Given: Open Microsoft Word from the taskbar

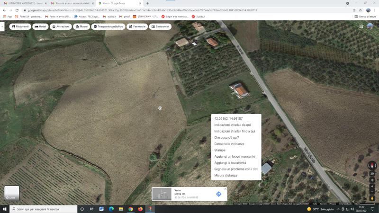Looking at the screenshot, I should pos(101,209).
